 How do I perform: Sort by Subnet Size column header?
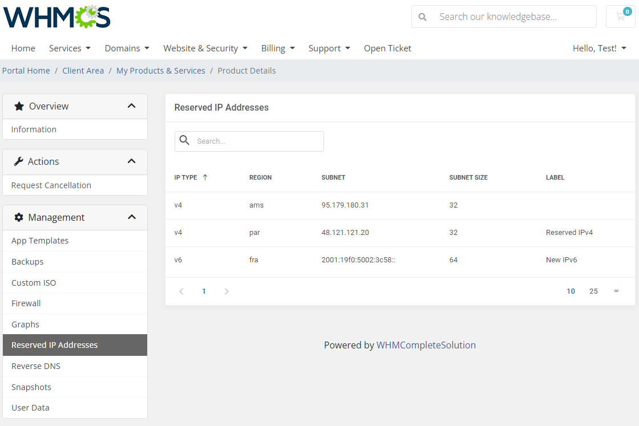click(468, 177)
